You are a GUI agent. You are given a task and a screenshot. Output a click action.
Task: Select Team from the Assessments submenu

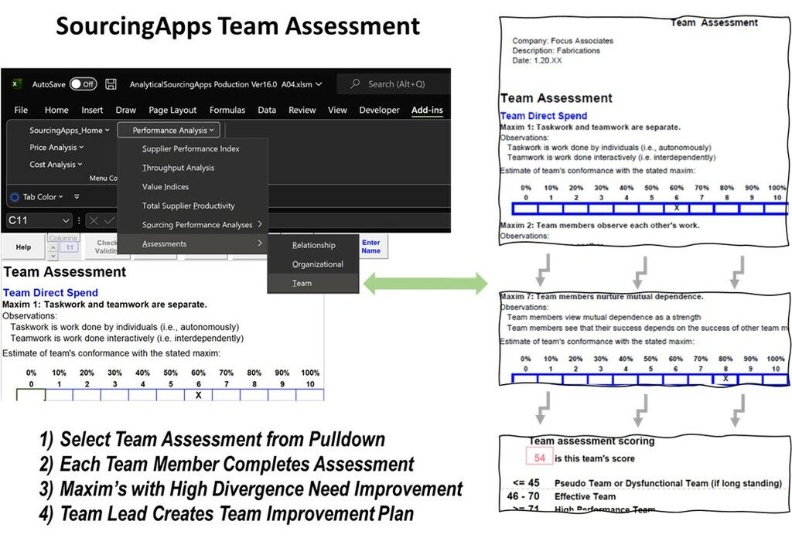302,283
